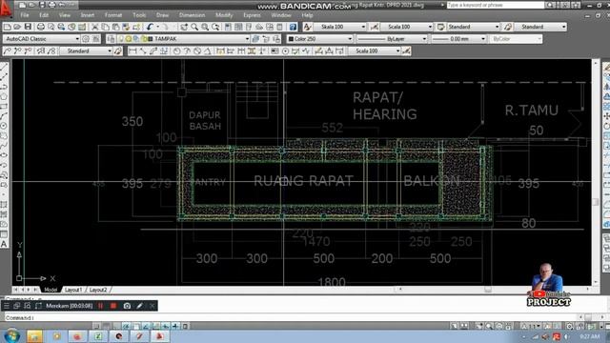Screen dimensions: 610x343
Task: Click the New drawing icon
Action: coord(7,27)
